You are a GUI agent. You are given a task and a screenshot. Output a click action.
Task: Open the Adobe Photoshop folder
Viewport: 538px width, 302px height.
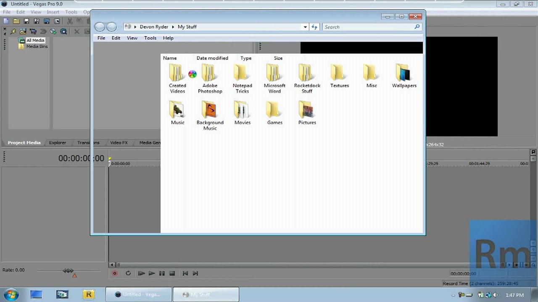(x=210, y=79)
